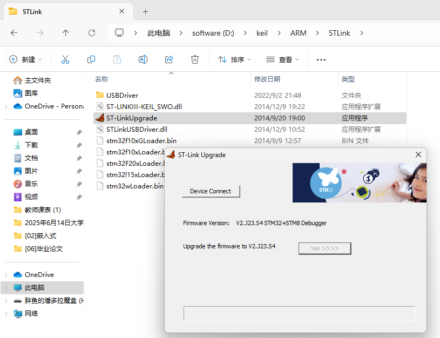Click STLink in the breadcrumb
The image size is (440, 338).
339,33
